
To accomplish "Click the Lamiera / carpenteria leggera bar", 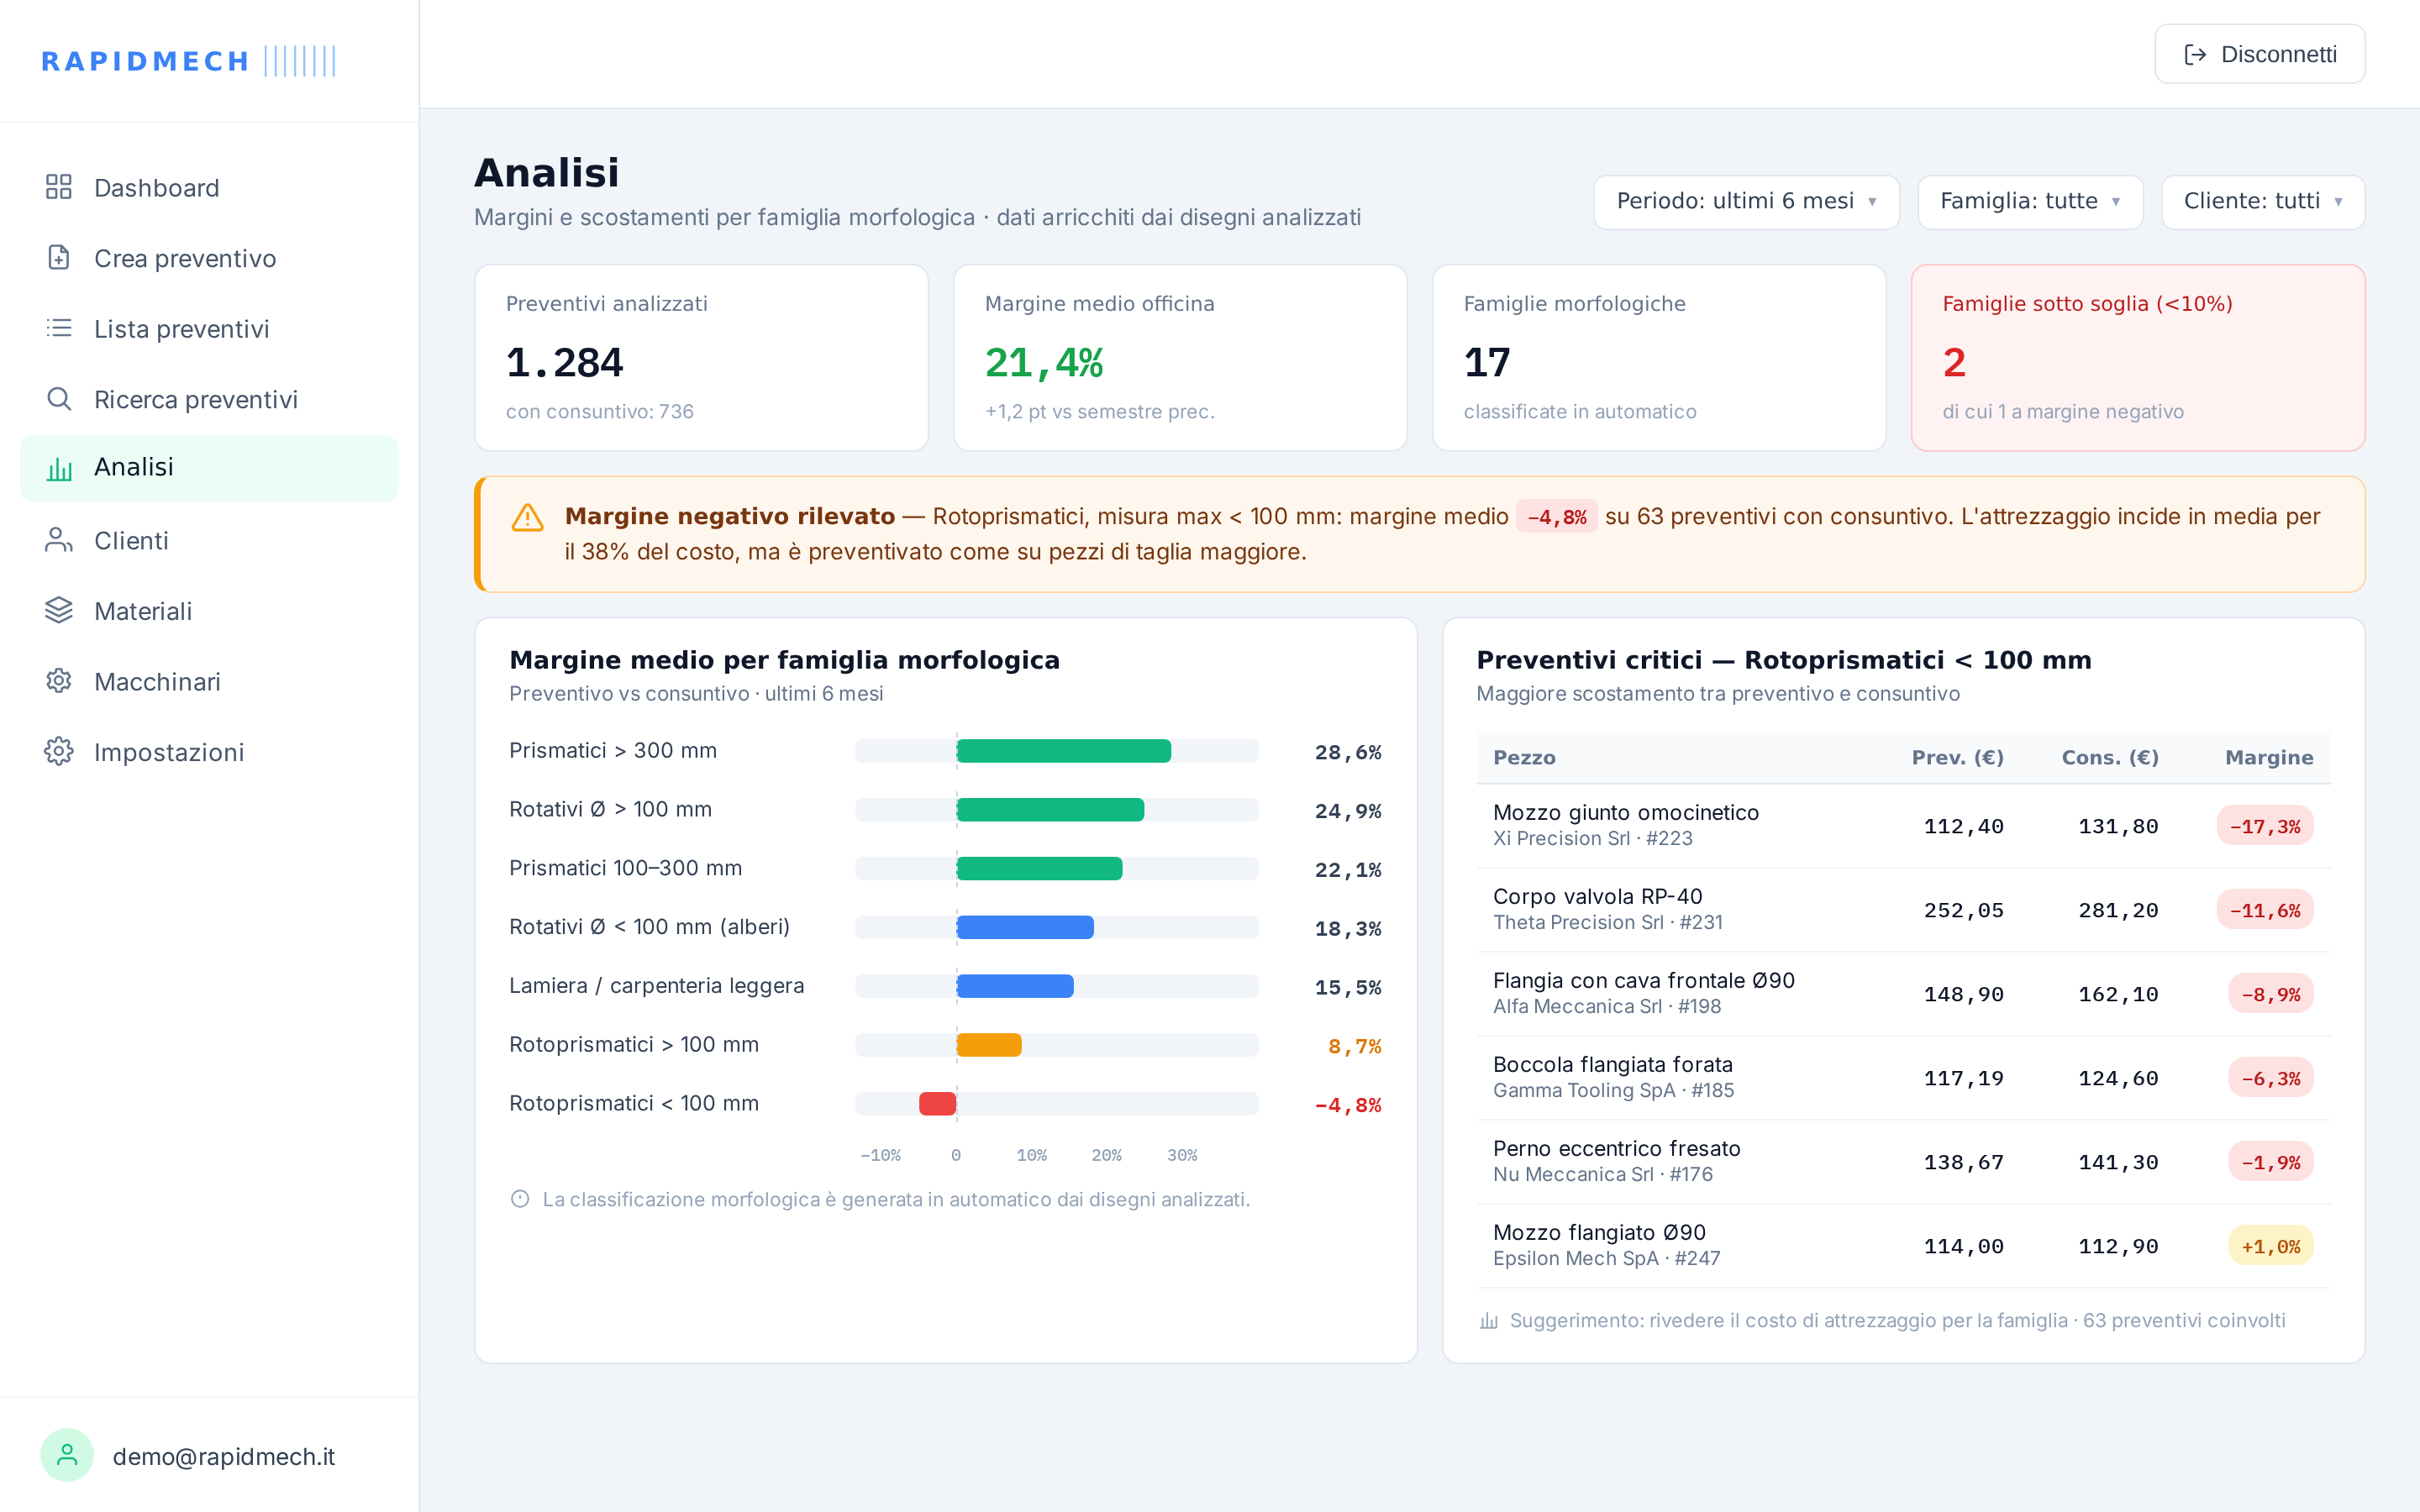I will click(x=1015, y=987).
